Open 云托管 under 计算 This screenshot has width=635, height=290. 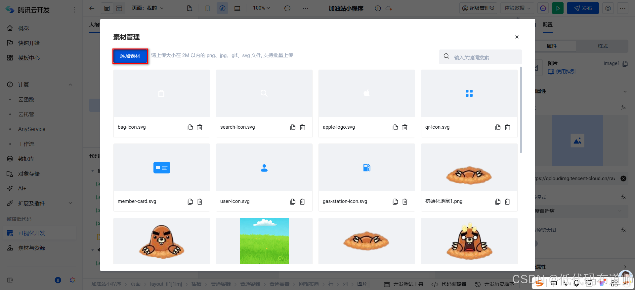[26, 114]
